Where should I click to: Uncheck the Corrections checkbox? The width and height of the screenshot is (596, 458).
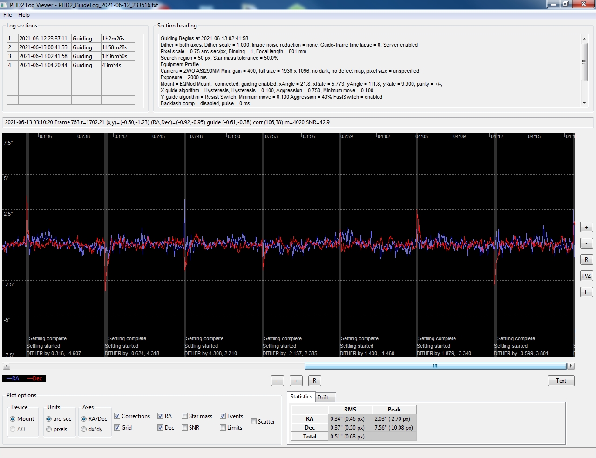click(x=117, y=416)
